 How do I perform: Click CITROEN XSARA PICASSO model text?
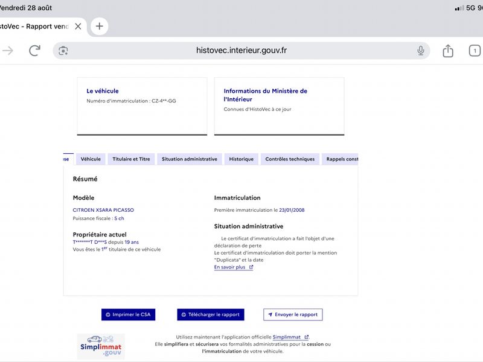103,210
